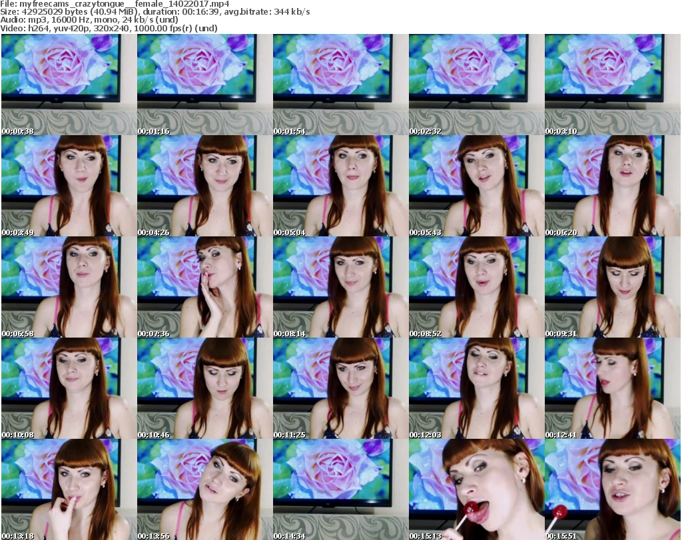Image resolution: width=682 pixels, height=540 pixels.
Task: Click the Size and duration info line
Action: [155, 12]
